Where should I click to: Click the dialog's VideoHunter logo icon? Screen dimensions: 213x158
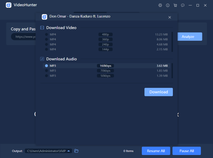point(44,17)
